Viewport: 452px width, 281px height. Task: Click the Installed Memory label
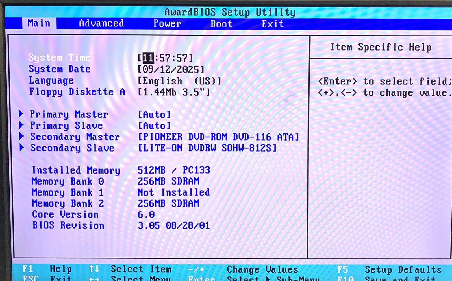click(x=76, y=170)
